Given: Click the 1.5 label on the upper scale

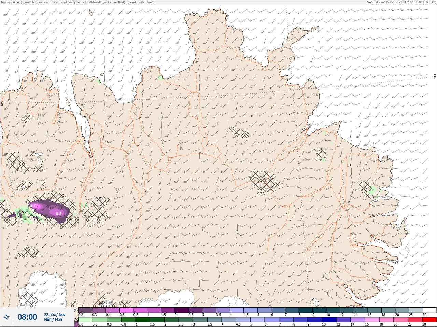Looking at the screenshot, I should pos(164,315).
